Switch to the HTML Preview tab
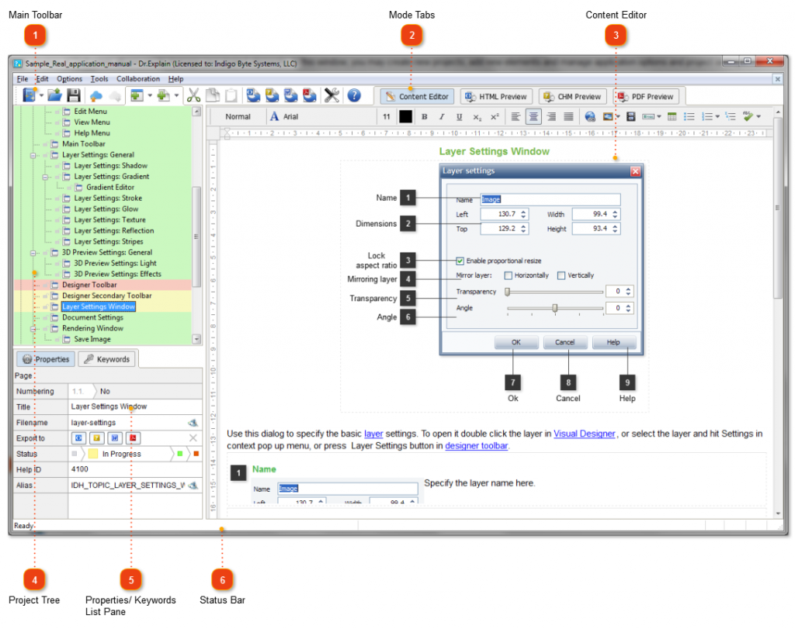795x629 pixels. tap(496, 97)
